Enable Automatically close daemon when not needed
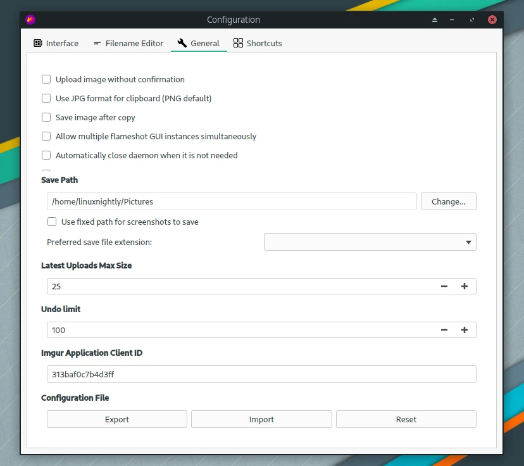The width and height of the screenshot is (524, 466). [x=46, y=156]
